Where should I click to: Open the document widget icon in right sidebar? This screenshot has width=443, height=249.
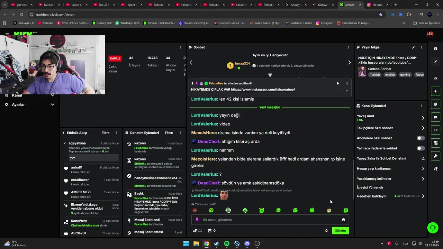click(x=435, y=104)
